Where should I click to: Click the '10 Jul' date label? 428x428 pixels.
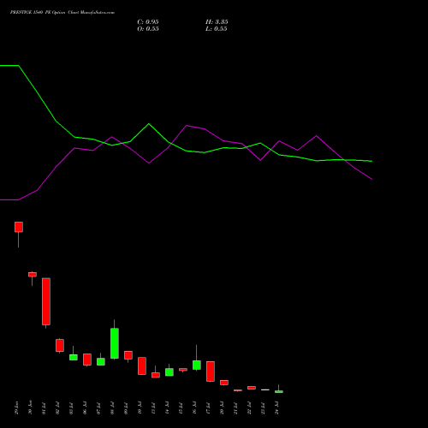tap(140, 408)
